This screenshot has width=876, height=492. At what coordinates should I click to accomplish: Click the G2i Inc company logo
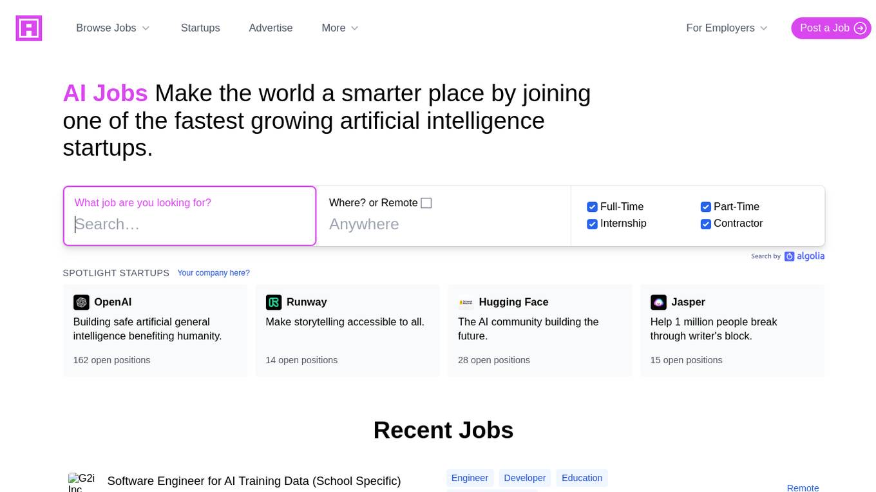coord(82,482)
